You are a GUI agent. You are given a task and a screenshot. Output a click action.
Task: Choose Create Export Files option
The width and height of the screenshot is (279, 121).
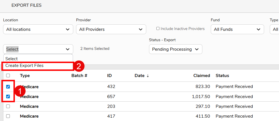[24, 66]
